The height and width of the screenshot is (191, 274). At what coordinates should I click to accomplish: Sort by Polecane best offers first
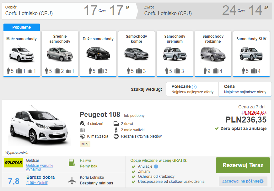tap(192, 89)
